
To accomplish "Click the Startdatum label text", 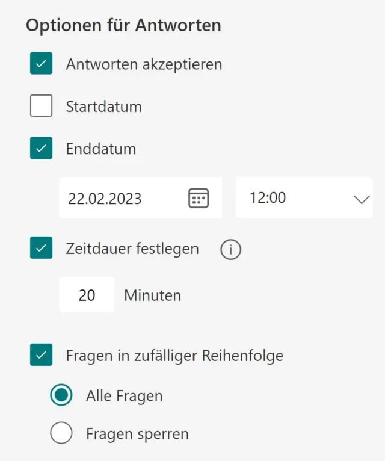I will coord(104,107).
